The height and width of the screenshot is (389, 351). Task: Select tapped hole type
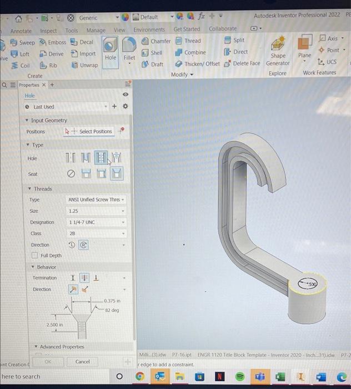coord(101,157)
